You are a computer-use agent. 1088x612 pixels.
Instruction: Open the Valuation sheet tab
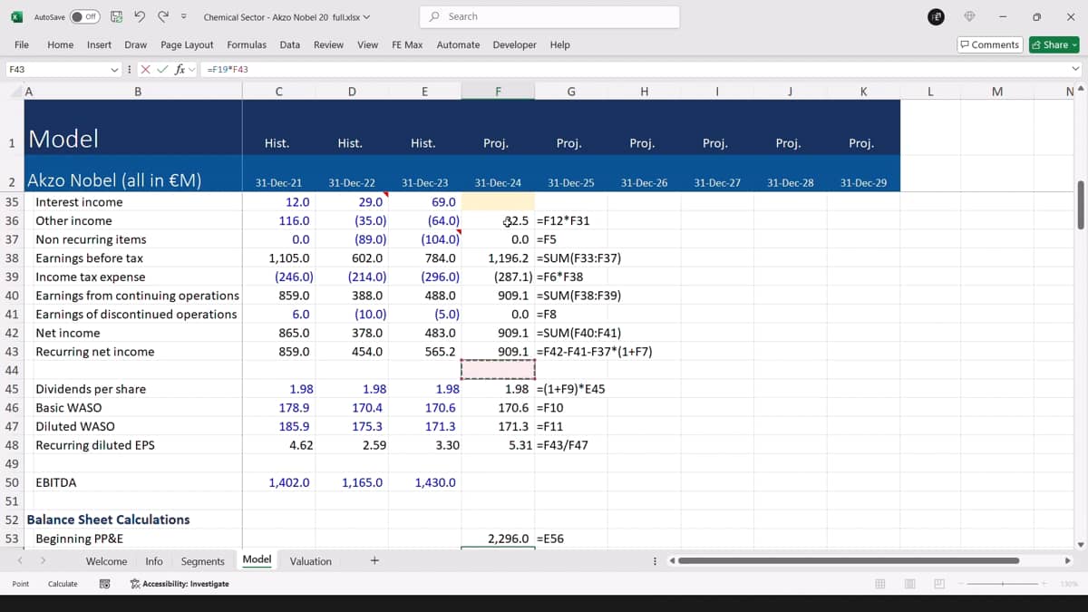[310, 561]
